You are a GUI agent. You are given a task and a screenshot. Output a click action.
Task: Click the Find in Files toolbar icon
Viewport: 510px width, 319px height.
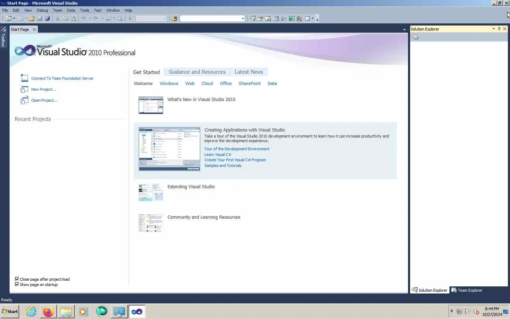174,18
